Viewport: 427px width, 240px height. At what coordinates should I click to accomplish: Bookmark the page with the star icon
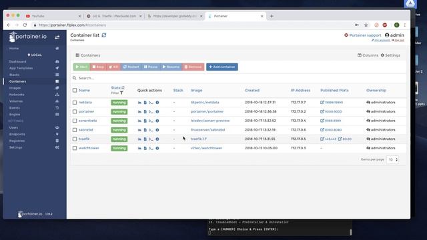coord(366,25)
